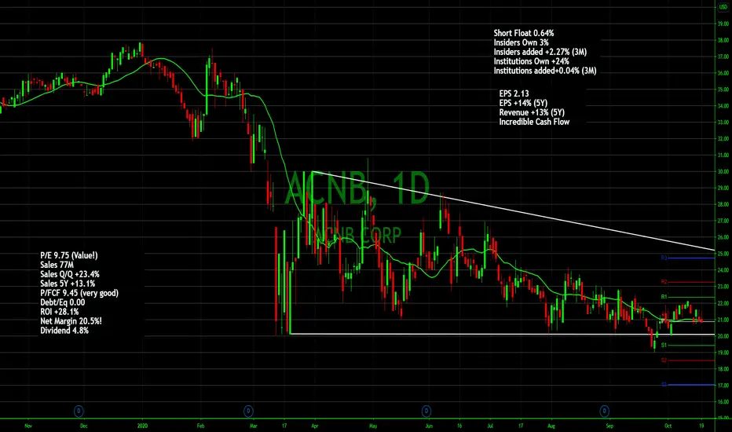732x432 pixels.
Task: Click the 'Insiders Own 3%' annotation
Action: point(521,42)
